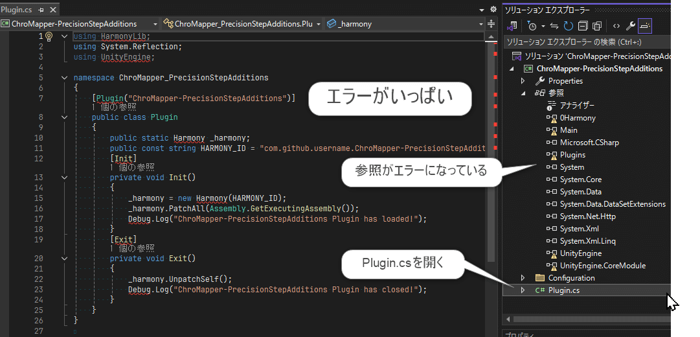Select the Plugins reference
Screen dimensions: 700x337
pyautogui.click(x=573, y=155)
